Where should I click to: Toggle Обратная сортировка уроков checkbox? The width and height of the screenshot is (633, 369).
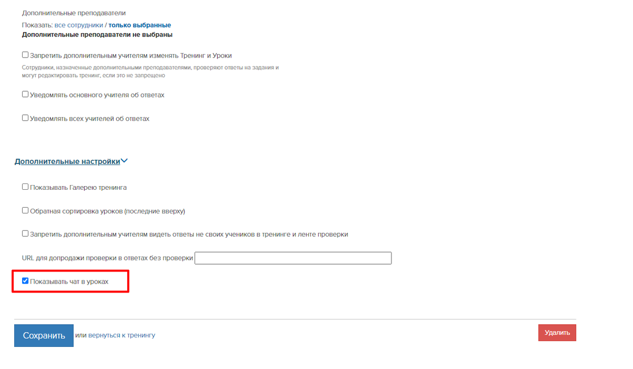[x=25, y=210]
